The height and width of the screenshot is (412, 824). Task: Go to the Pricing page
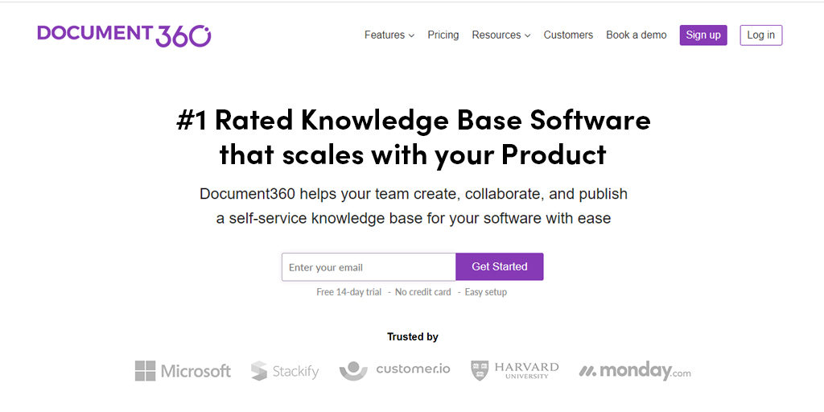443,35
